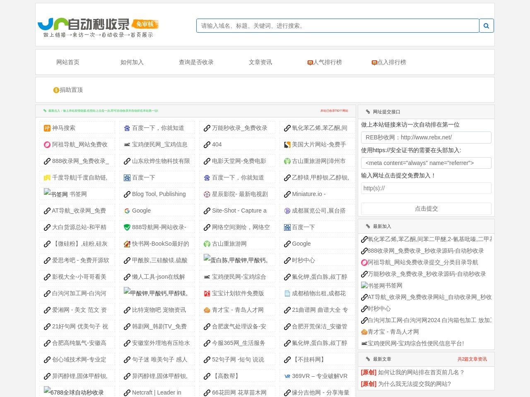
Task: Click the hot icon beside 点入排行榜
Action: pos(374,62)
